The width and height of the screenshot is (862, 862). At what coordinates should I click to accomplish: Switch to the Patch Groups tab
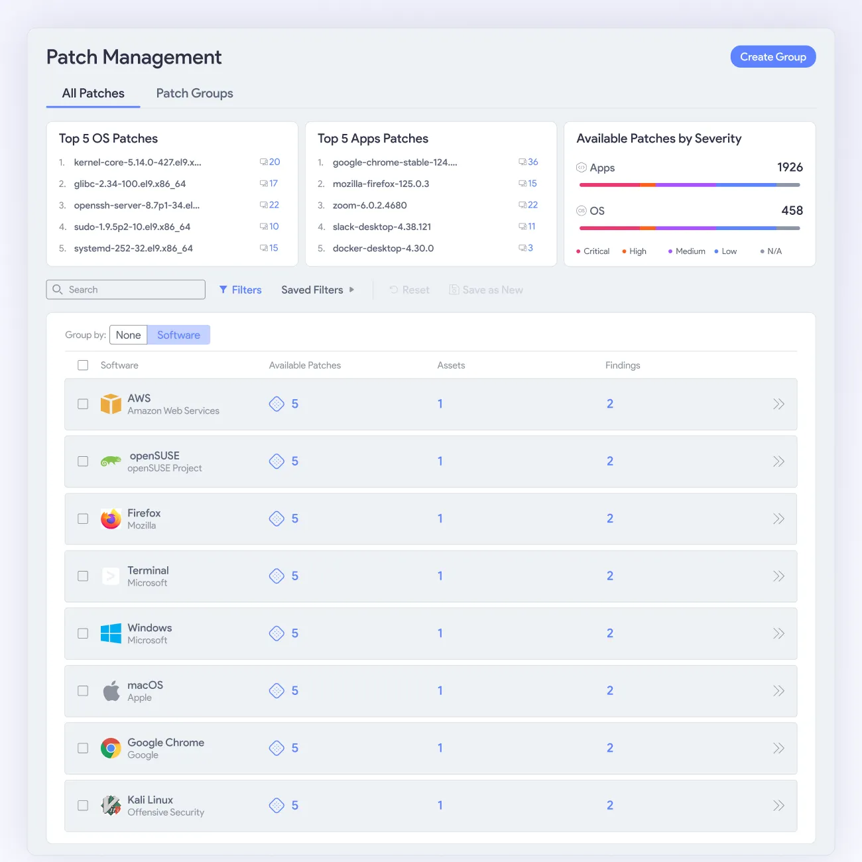pyautogui.click(x=195, y=93)
